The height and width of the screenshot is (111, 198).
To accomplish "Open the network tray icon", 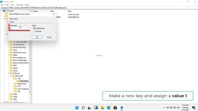I will [175, 108].
